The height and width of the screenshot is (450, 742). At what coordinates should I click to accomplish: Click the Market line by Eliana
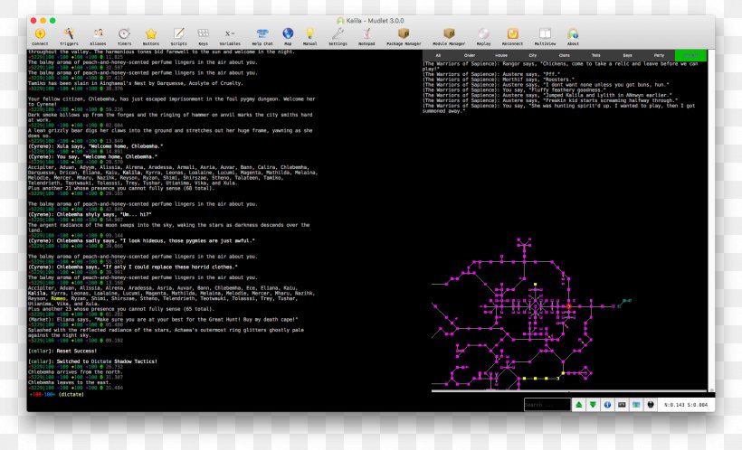pos(163,320)
